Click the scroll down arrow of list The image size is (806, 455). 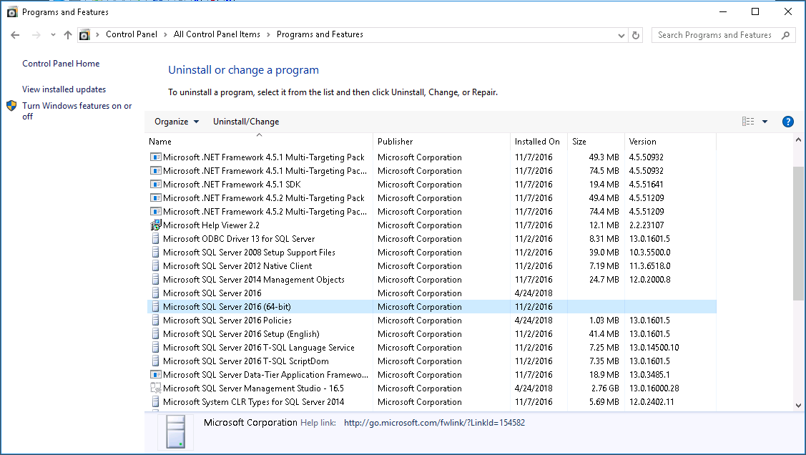point(798,405)
